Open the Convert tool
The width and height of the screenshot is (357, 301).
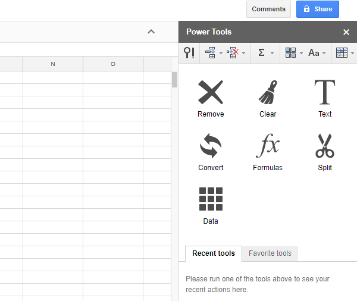coord(211,152)
